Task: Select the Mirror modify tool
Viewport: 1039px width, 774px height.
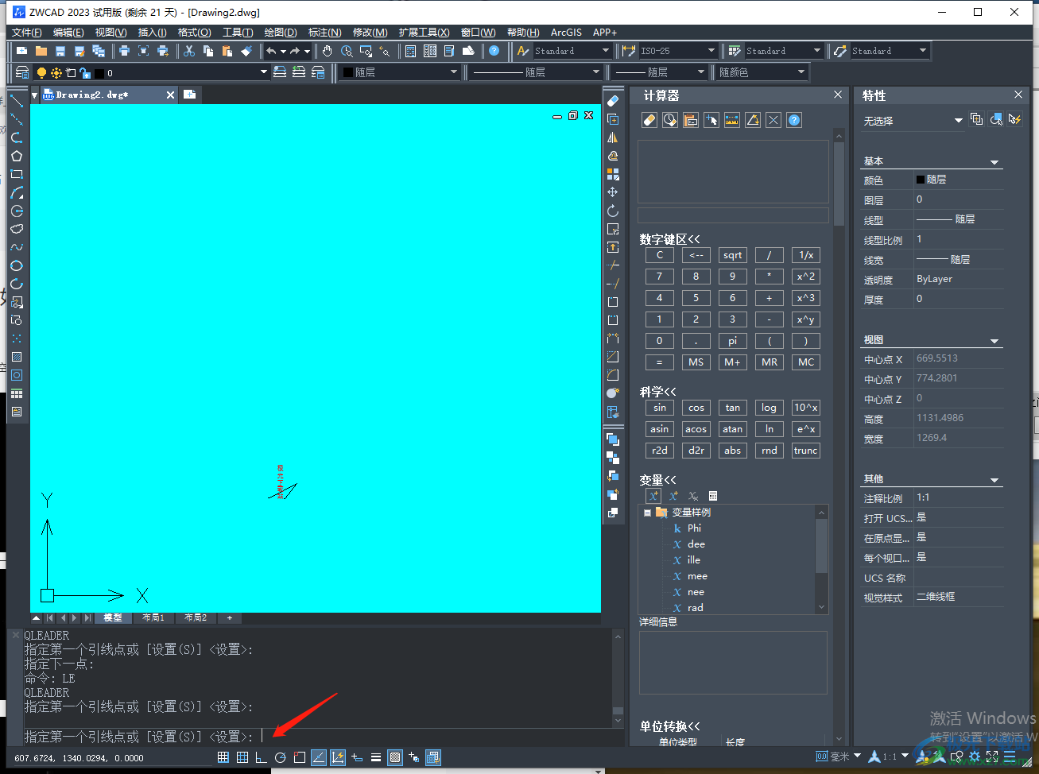Action: (x=613, y=137)
